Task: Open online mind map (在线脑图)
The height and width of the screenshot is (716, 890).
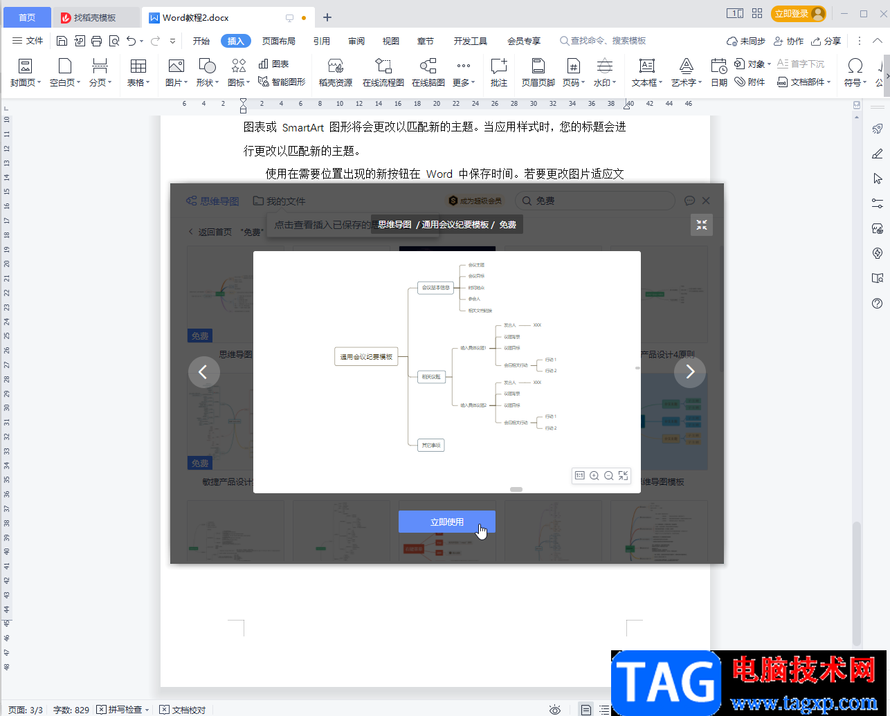Action: pos(428,73)
